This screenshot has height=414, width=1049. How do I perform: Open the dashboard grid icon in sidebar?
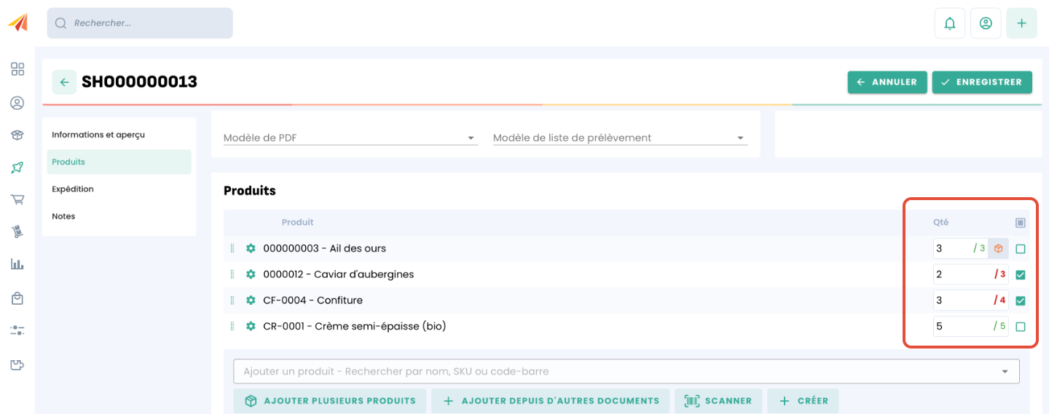click(x=17, y=69)
